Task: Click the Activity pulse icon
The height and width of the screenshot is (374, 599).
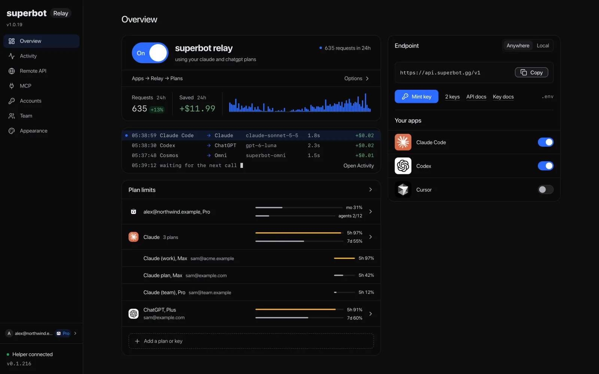Action: point(12,56)
